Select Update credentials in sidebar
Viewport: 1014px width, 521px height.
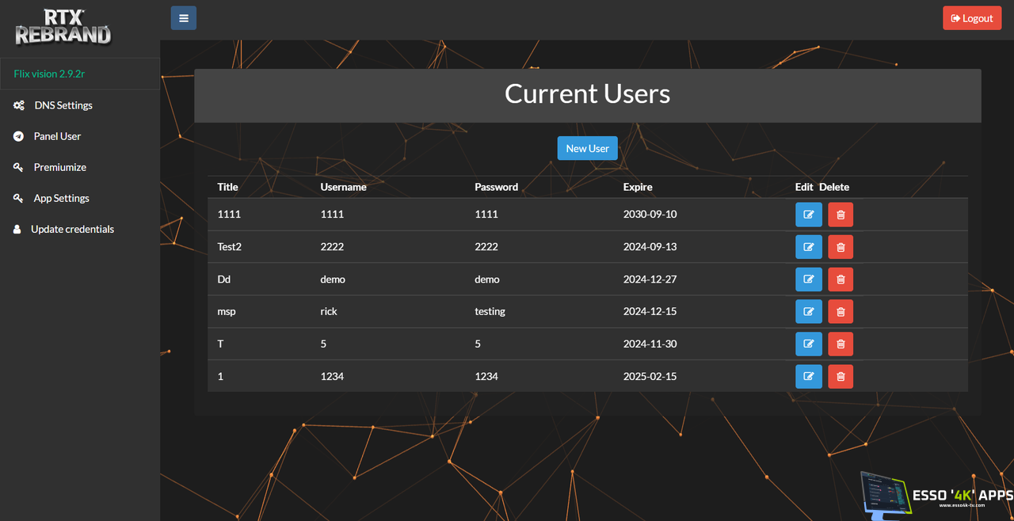click(x=72, y=229)
